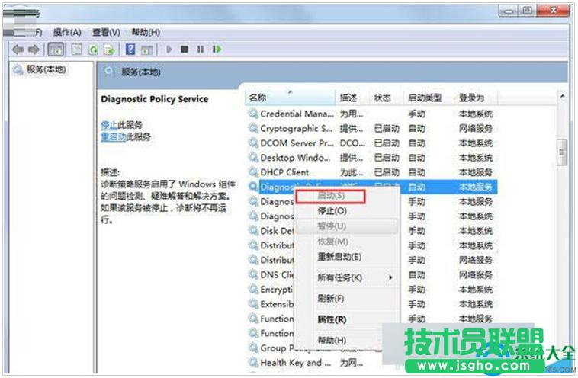
Task: Open the blue Help toolbar icon
Action: point(130,49)
